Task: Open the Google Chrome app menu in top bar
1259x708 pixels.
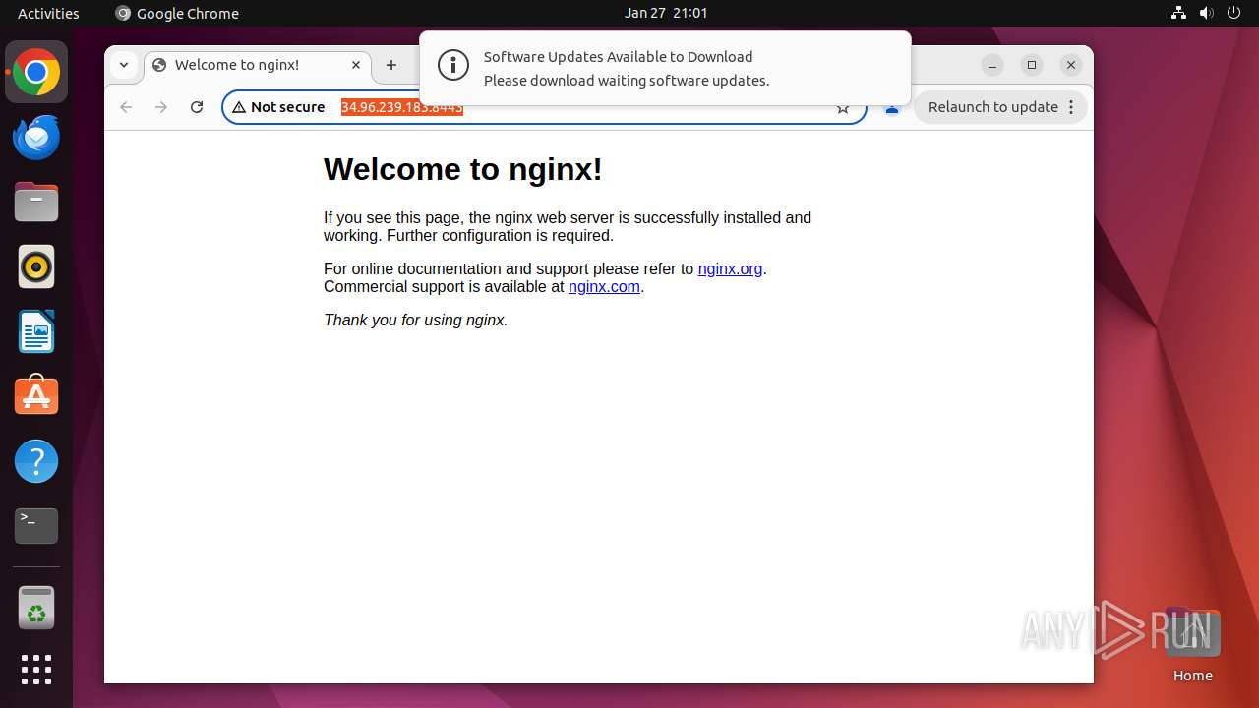Action: 177,13
